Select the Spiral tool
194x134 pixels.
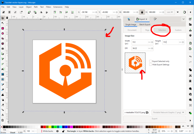pos(3,49)
